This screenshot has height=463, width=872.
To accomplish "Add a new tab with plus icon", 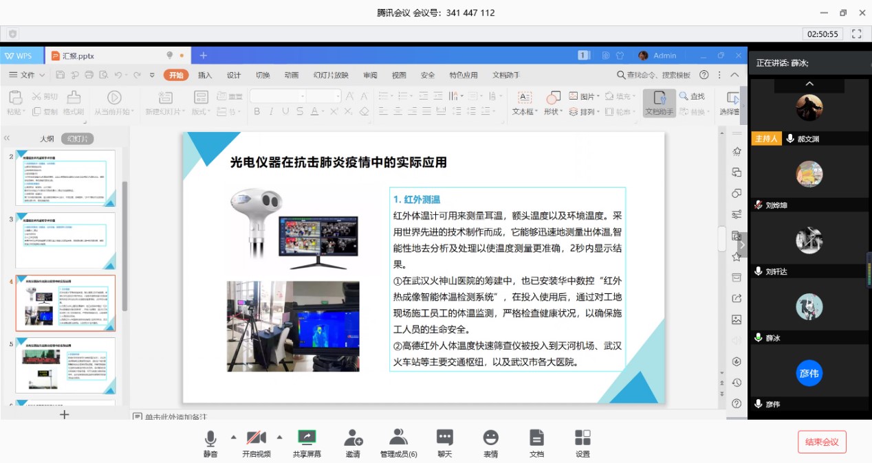I will [203, 56].
